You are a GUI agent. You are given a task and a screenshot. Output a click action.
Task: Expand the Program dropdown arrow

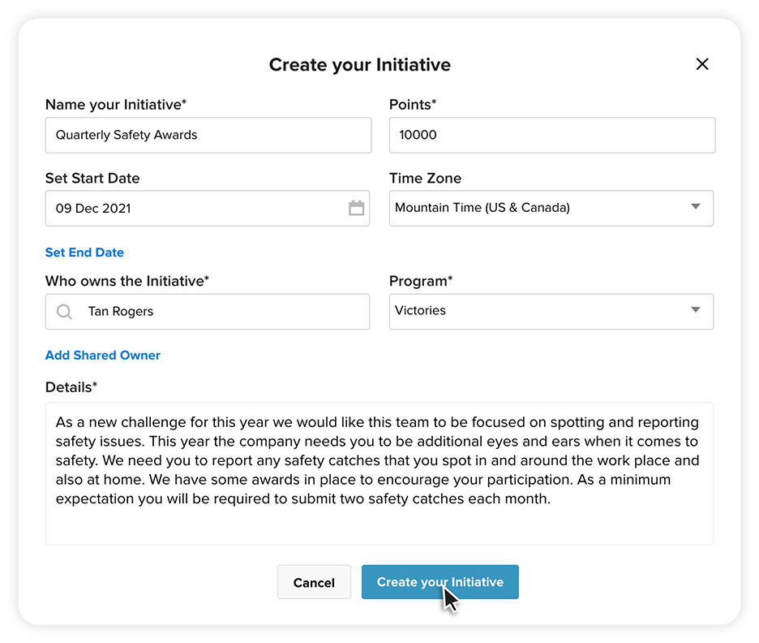(696, 309)
